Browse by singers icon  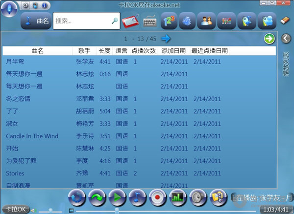click(206, 21)
